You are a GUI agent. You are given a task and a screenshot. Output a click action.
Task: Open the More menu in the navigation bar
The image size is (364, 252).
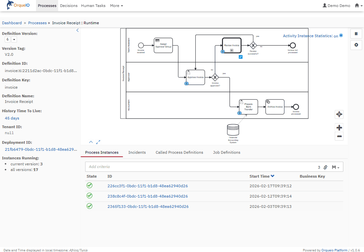116,6
